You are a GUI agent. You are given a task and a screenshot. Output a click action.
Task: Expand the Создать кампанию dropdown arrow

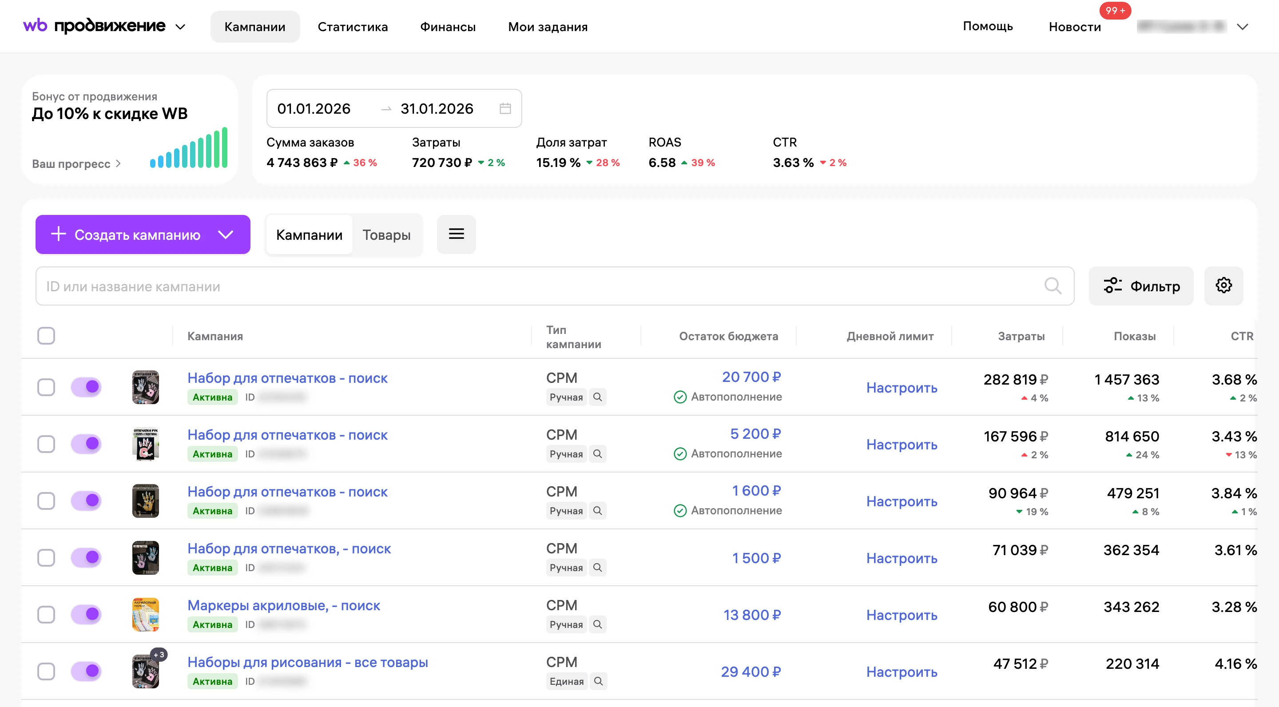click(x=226, y=234)
